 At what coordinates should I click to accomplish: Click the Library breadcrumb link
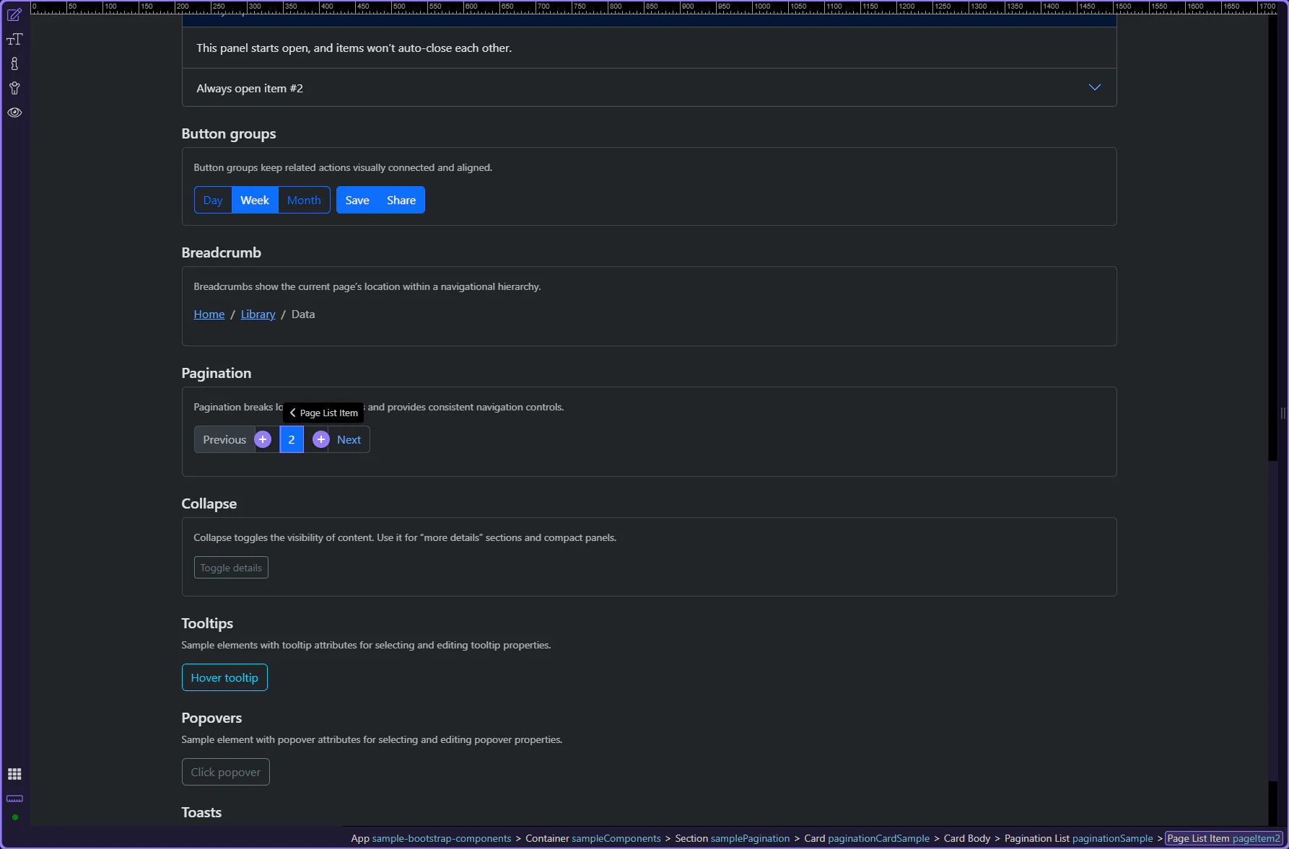(258, 314)
